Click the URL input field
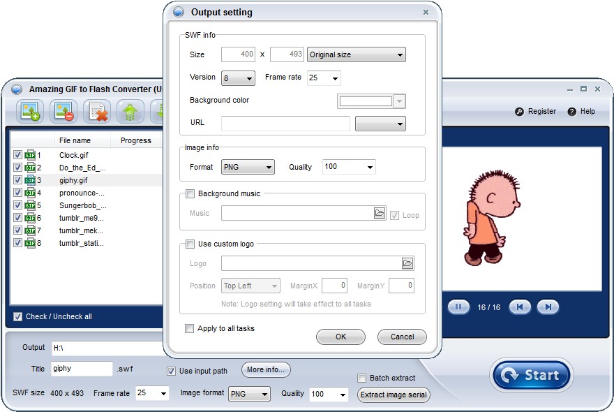 [x=285, y=123]
